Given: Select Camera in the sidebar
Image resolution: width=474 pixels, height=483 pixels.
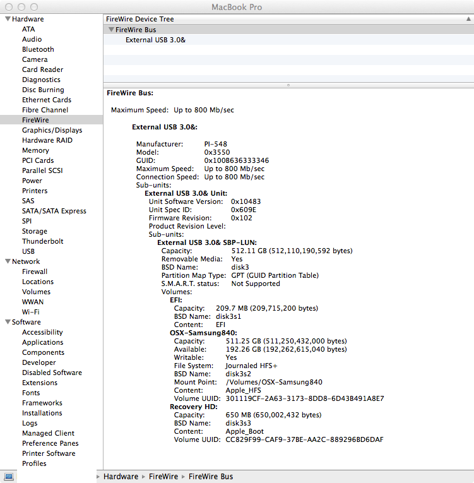Looking at the screenshot, I should click(35, 59).
